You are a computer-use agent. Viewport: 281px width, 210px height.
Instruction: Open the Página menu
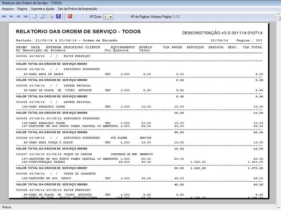[x=22, y=9]
